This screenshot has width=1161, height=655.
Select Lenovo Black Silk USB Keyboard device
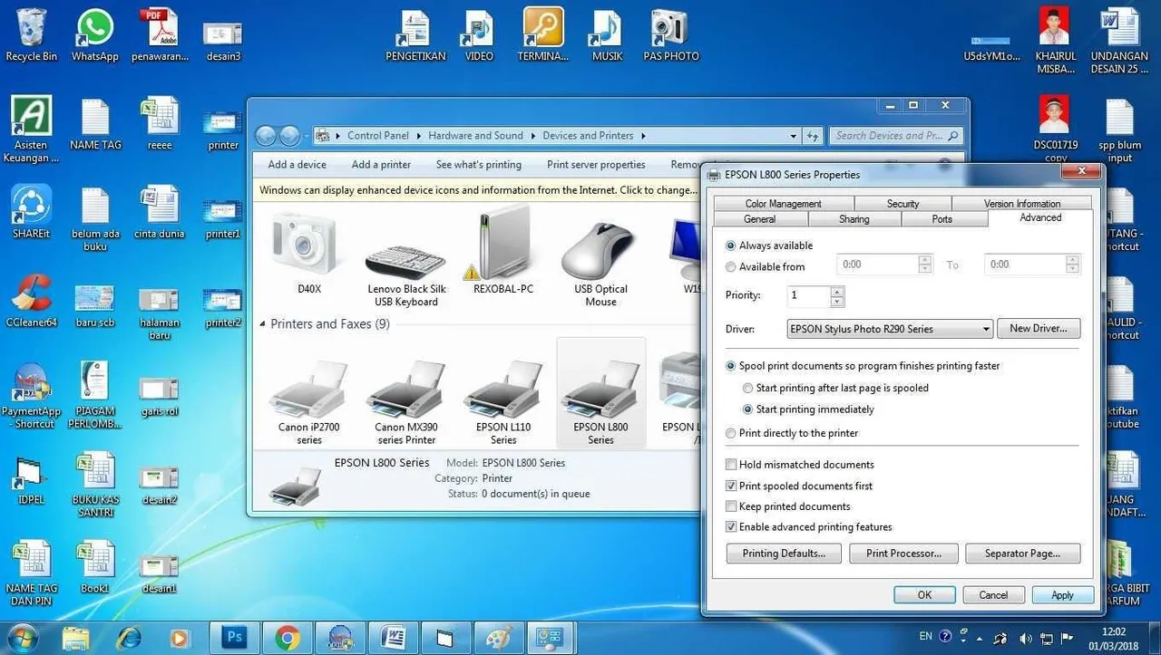click(x=406, y=275)
